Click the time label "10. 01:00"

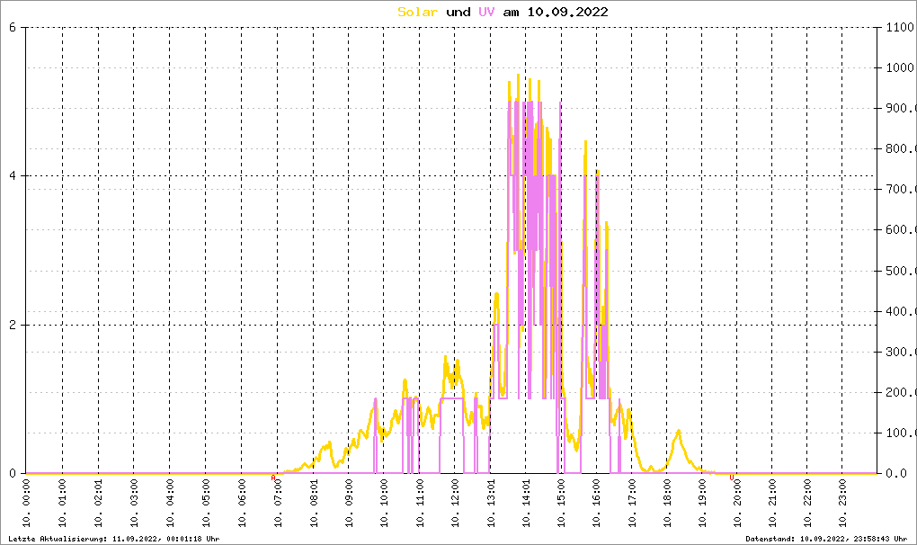[63, 504]
